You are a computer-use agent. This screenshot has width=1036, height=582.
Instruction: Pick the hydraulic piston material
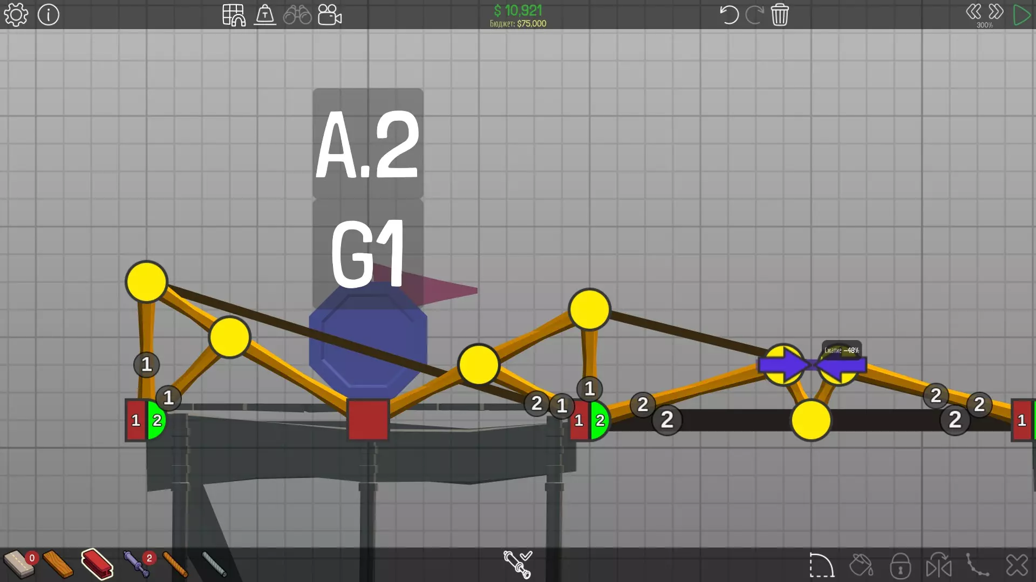pyautogui.click(x=136, y=564)
